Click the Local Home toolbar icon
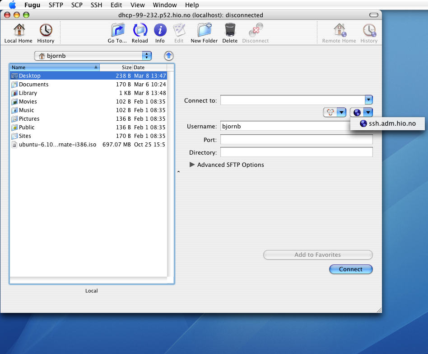 pyautogui.click(x=19, y=29)
